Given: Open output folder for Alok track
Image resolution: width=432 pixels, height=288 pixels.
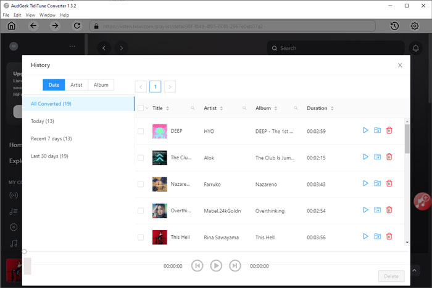Looking at the screenshot, I should [x=378, y=157].
